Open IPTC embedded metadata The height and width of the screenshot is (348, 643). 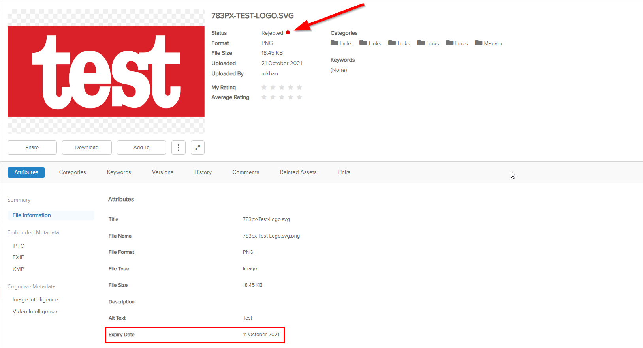(18, 246)
